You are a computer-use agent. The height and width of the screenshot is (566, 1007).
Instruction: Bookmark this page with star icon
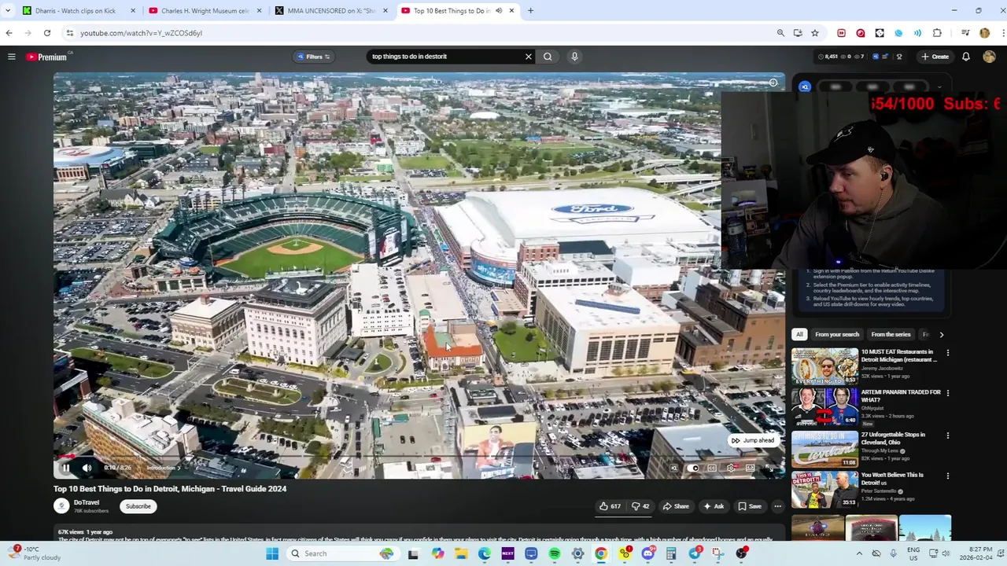(815, 33)
